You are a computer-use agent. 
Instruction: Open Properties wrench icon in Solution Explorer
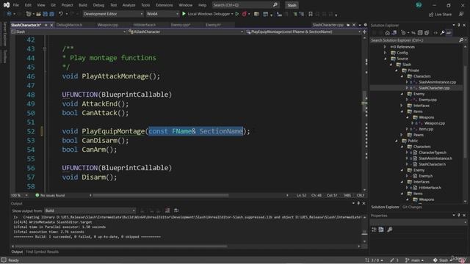pos(442,33)
